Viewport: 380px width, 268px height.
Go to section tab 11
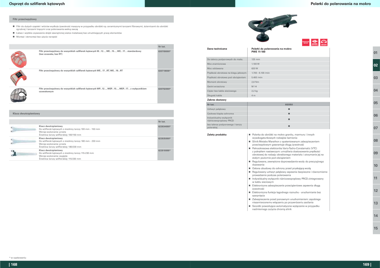376,178
